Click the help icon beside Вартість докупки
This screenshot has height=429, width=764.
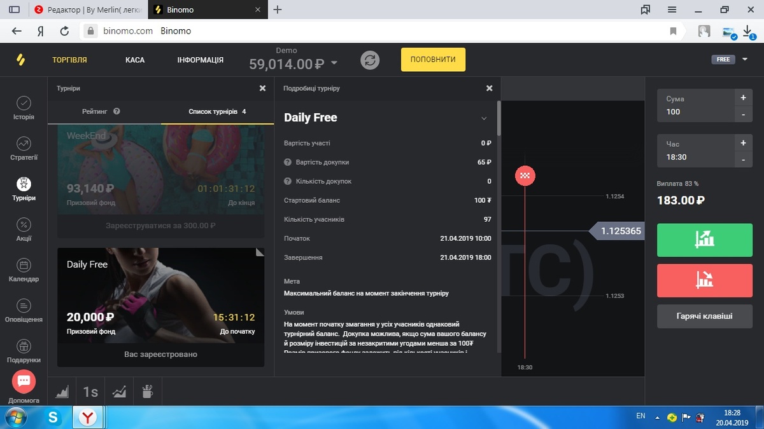pyautogui.click(x=288, y=162)
